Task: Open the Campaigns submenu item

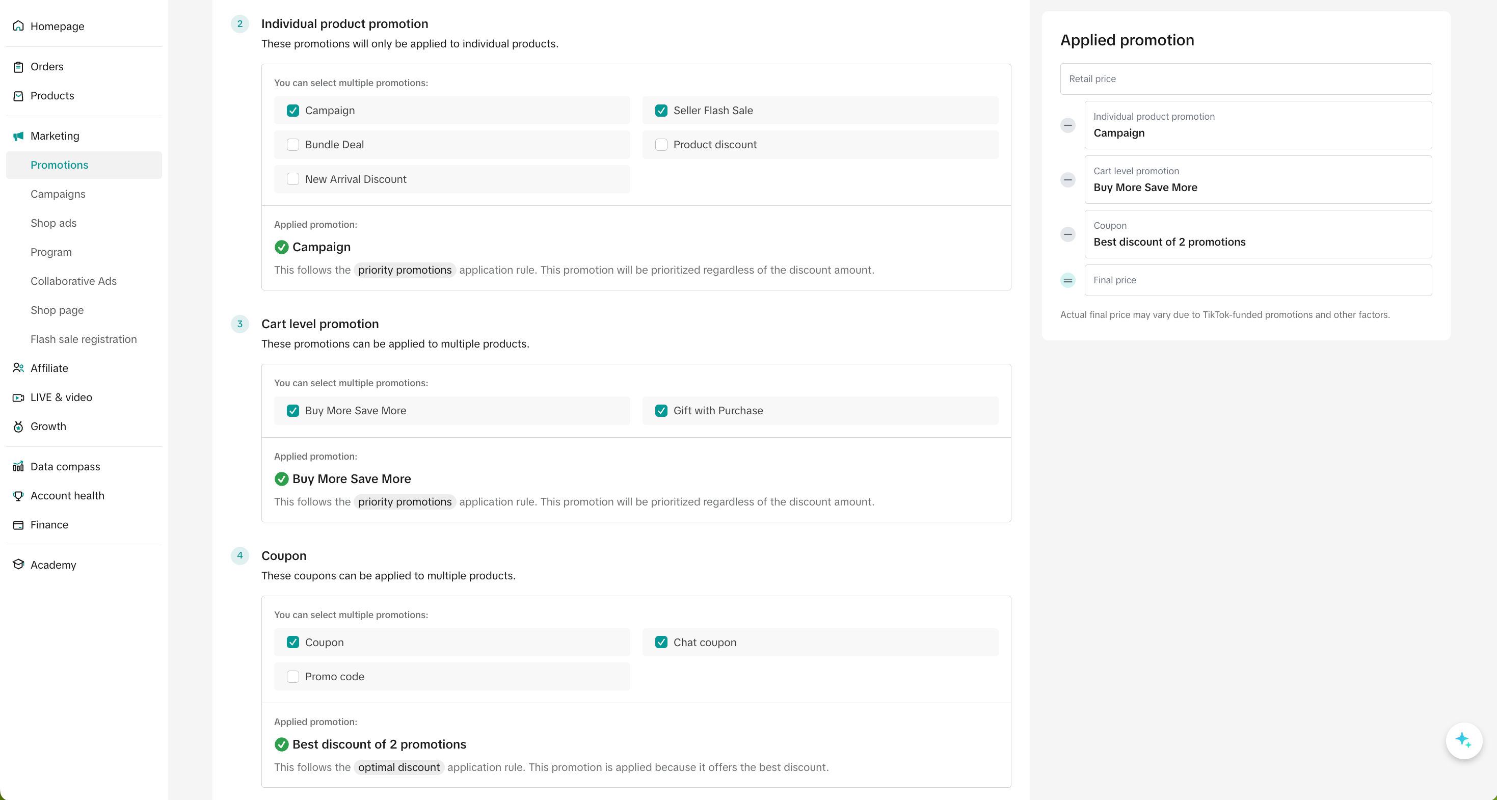Action: pos(58,194)
